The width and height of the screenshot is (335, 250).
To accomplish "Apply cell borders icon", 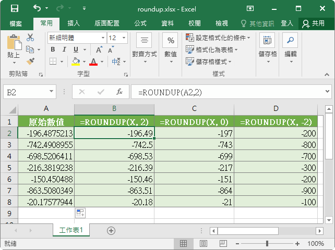I will (x=53, y=61).
